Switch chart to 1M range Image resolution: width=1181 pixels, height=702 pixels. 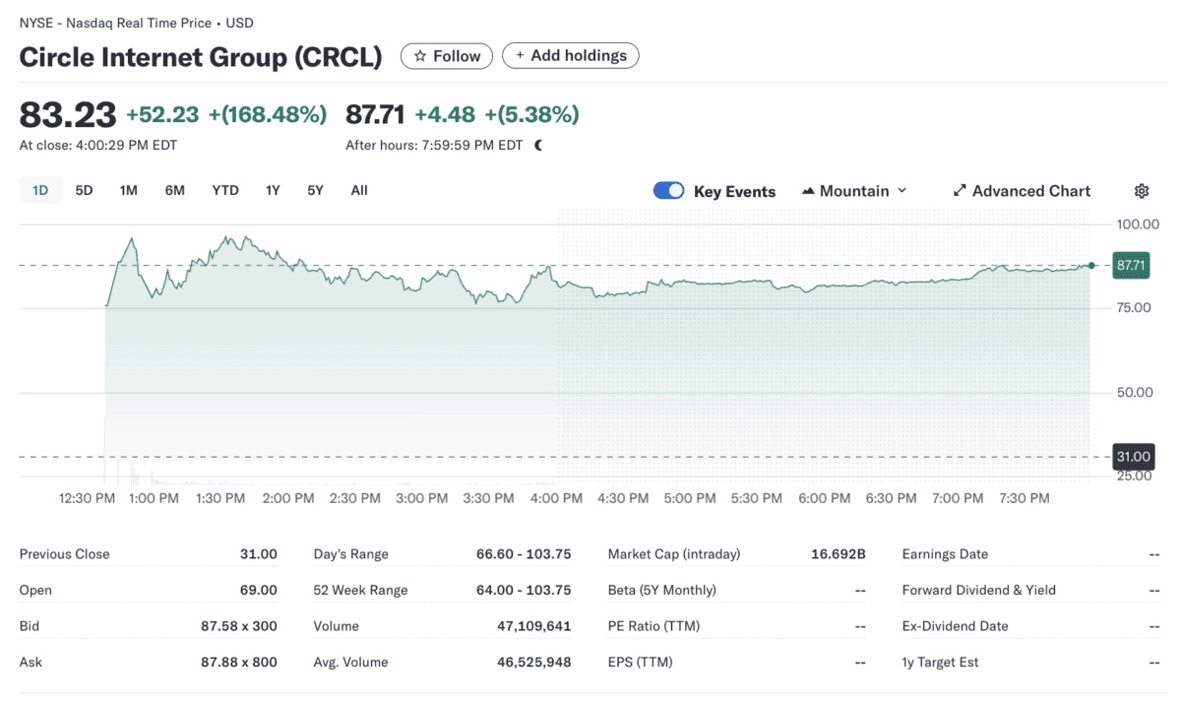129,190
